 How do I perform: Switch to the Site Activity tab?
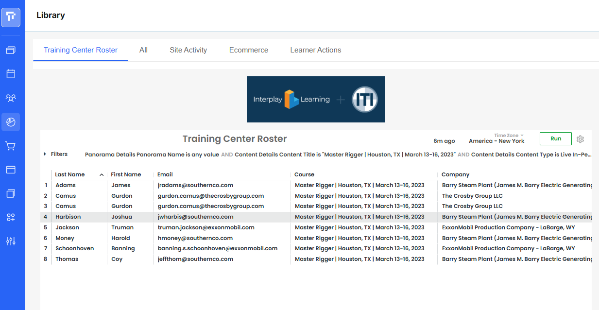[188, 50]
